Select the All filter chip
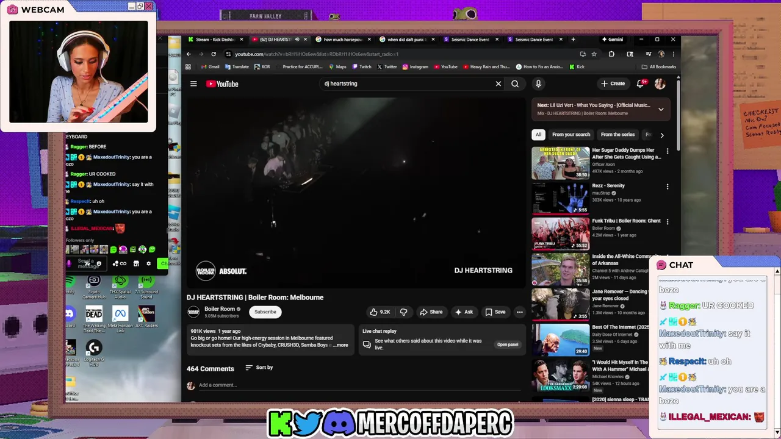This screenshot has width=781, height=439. click(538, 135)
